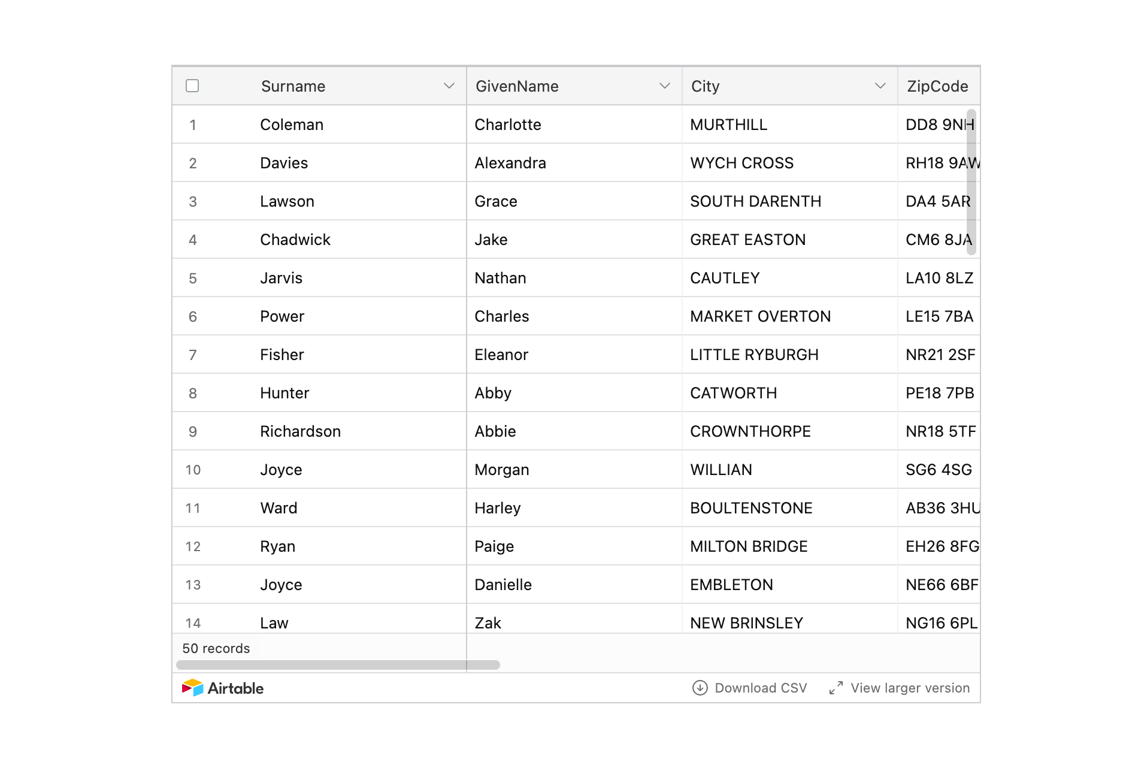
Task: Click the horizontal scrollbar at table bottom
Action: coord(338,665)
